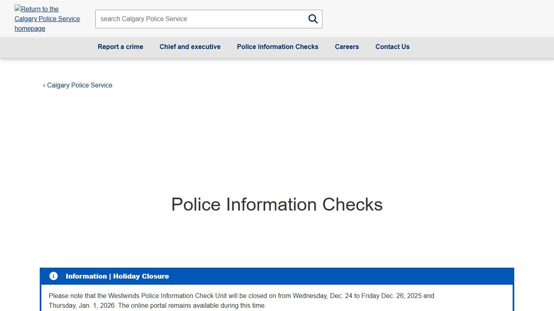Image resolution: width=554 pixels, height=311 pixels.
Task: Click the search magnifying glass icon
Action: 312,19
